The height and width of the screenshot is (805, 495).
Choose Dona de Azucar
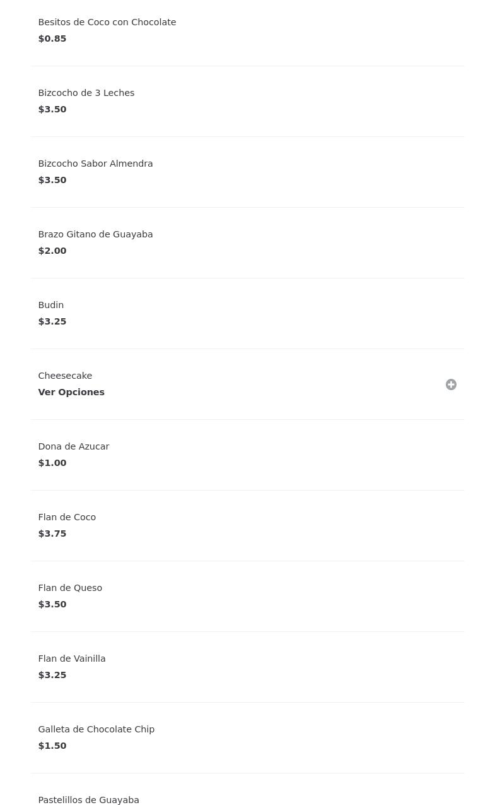click(247, 455)
